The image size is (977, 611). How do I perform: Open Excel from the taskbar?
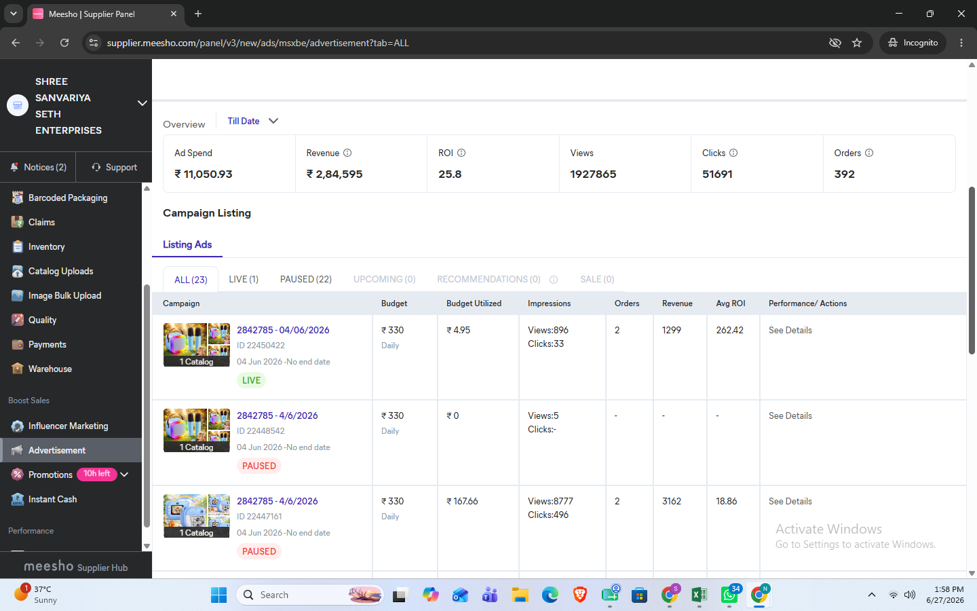tap(699, 595)
